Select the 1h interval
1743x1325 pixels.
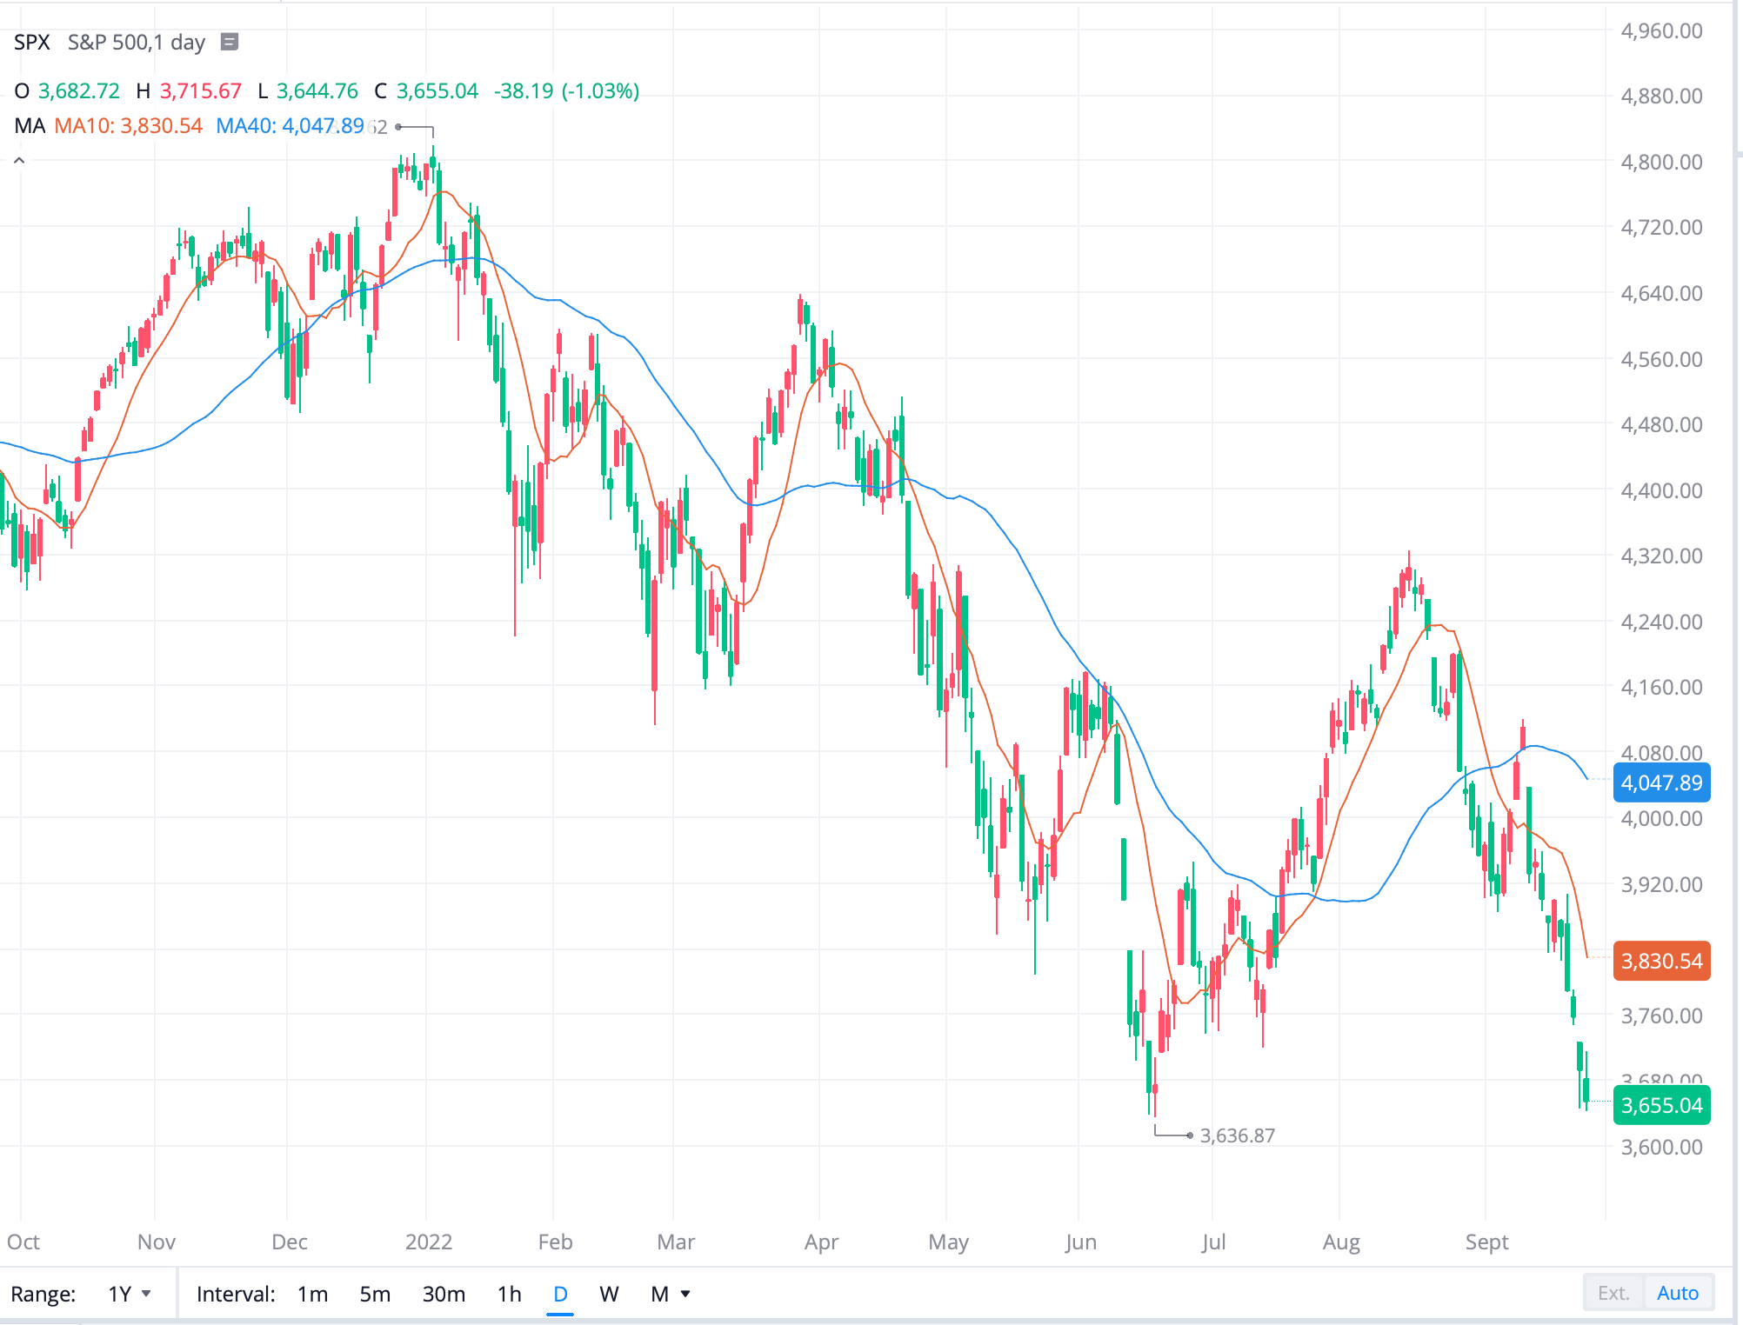point(509,1294)
